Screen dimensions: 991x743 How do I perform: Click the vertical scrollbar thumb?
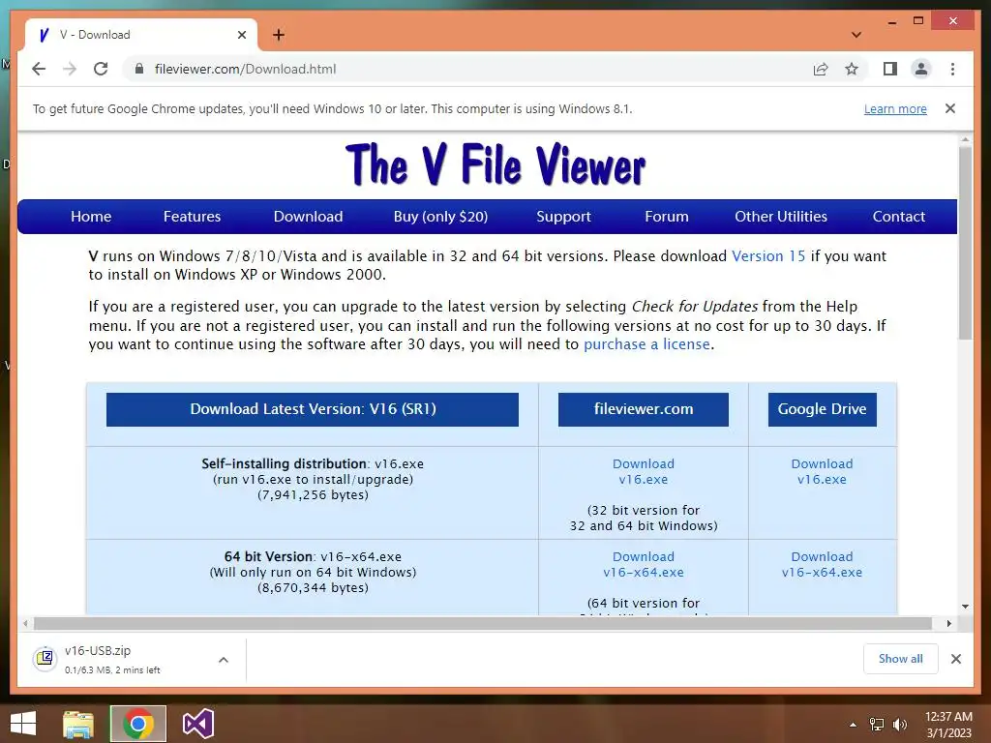pos(965,243)
